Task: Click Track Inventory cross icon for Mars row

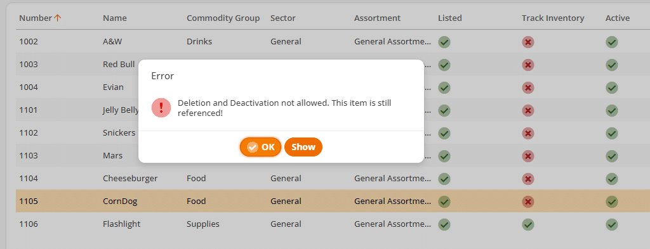Action: click(x=527, y=156)
